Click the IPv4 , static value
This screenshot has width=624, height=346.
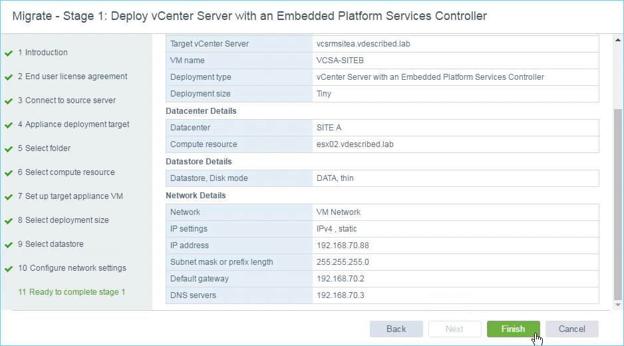click(337, 229)
